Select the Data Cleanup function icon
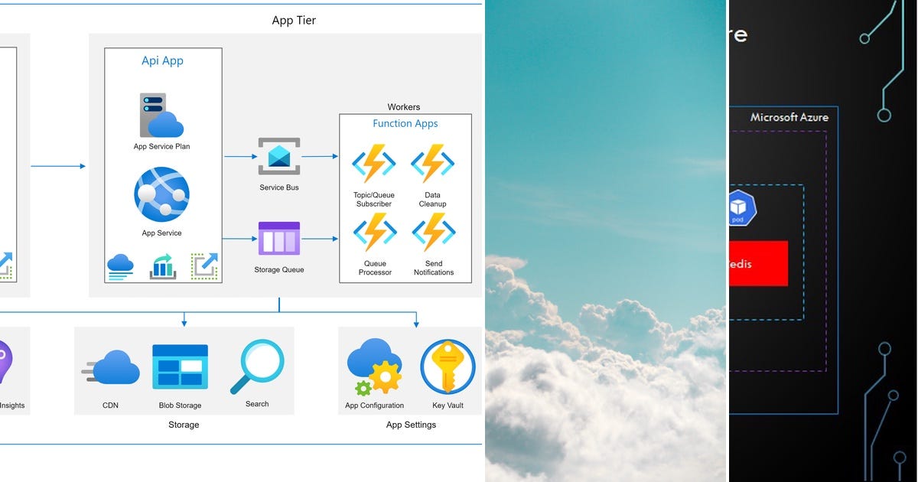918x482 pixels. tap(432, 163)
